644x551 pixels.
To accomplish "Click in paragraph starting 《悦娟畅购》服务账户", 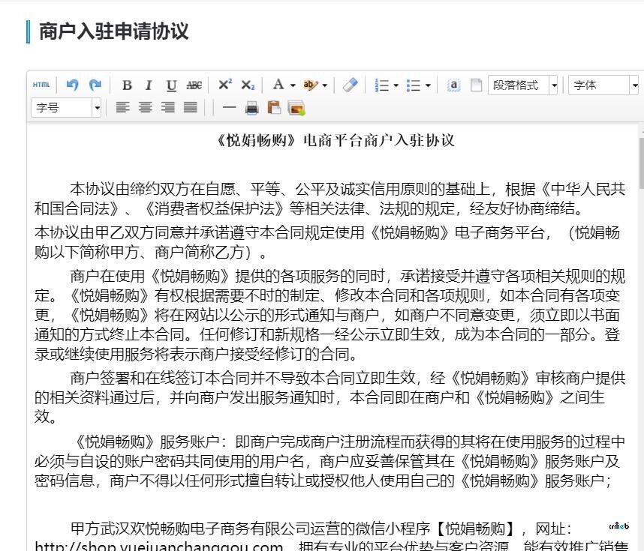I will coord(330,461).
